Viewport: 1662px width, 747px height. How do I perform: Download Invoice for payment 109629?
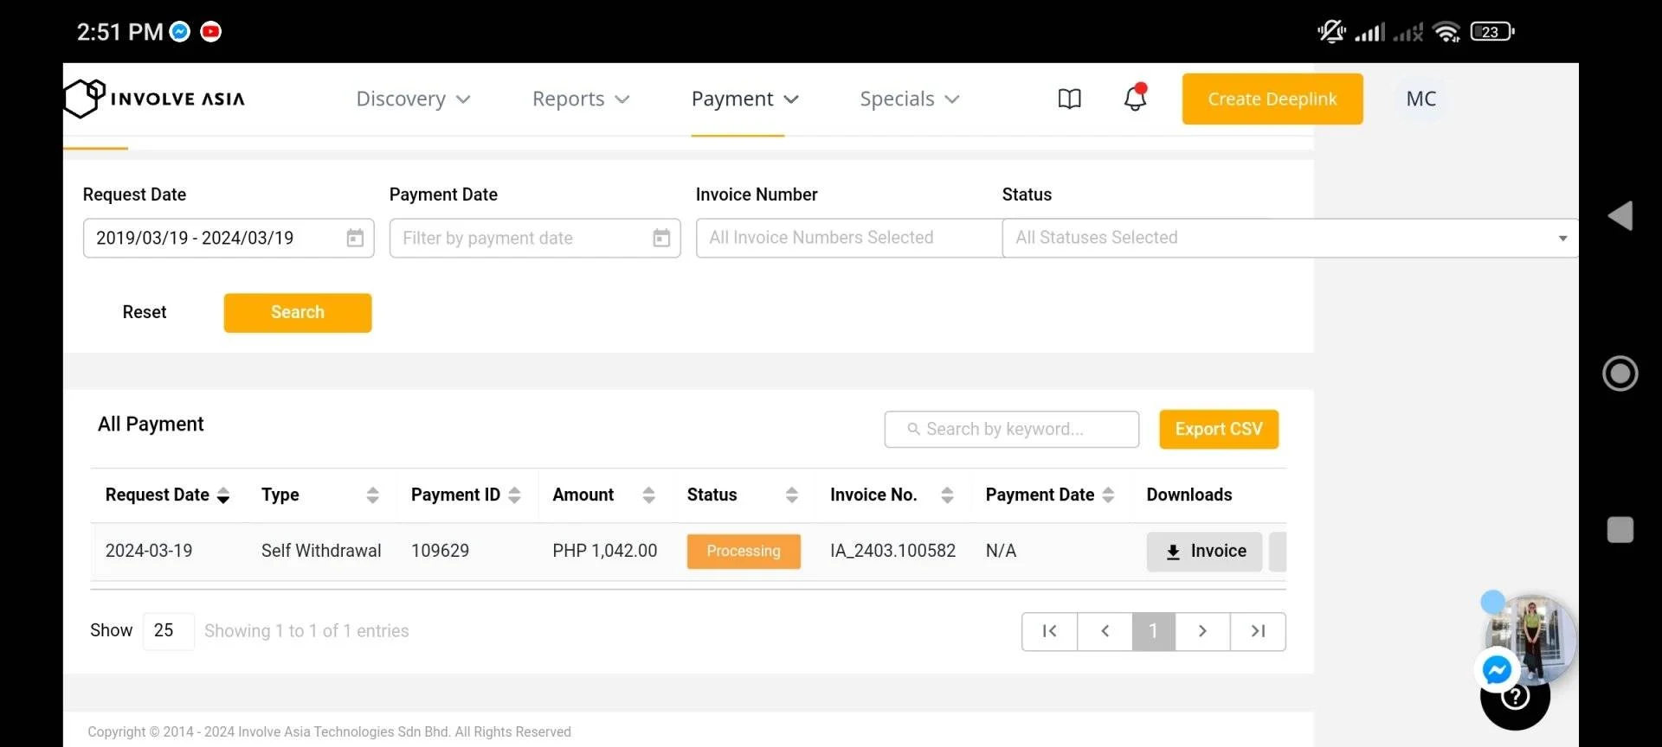[x=1204, y=552]
